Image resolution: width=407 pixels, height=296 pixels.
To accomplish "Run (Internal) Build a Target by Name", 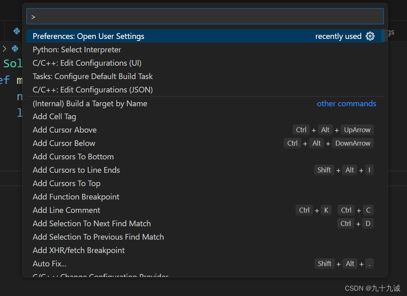I will (205, 104).
